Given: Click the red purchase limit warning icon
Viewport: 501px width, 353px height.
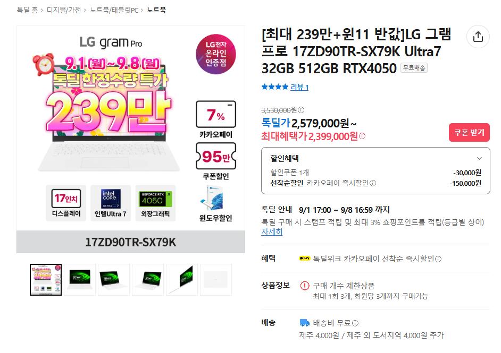Looking at the screenshot, I should pos(305,286).
